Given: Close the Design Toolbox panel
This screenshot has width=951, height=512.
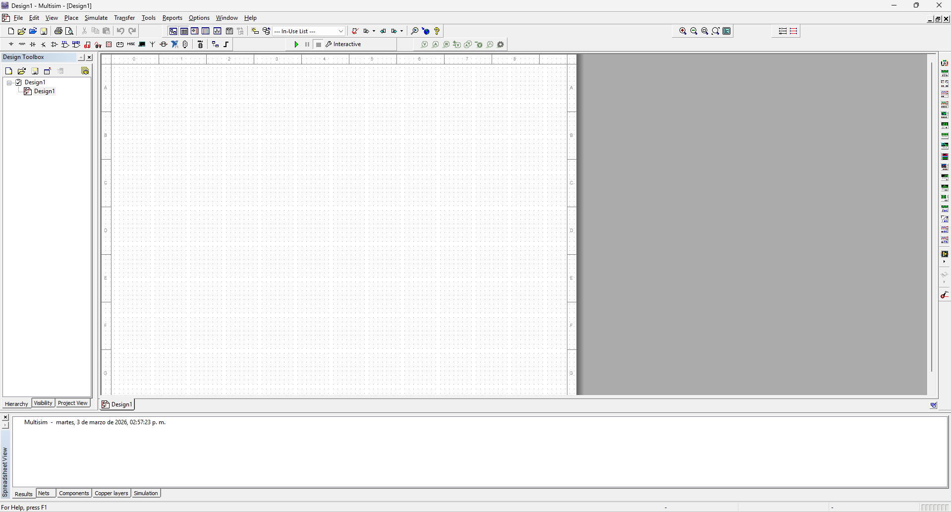Looking at the screenshot, I should point(89,57).
